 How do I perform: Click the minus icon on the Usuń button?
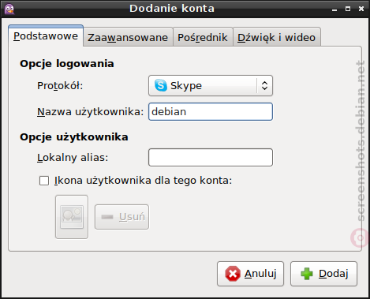coord(107,217)
